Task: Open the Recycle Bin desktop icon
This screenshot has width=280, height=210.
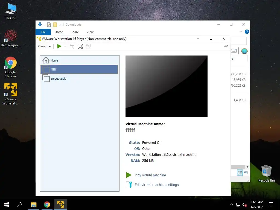Action: click(x=266, y=174)
